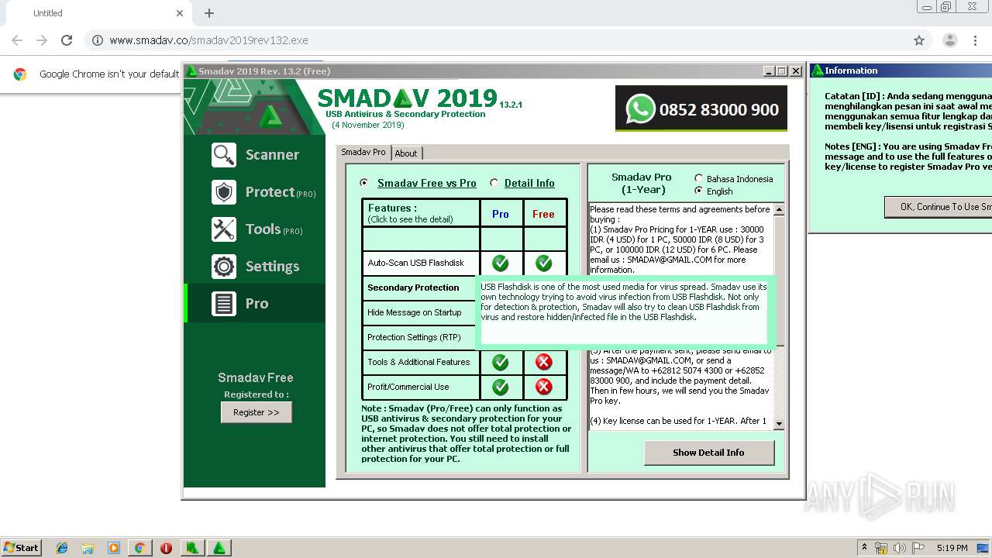The width and height of the screenshot is (992, 558).
Task: Click OK, Continue To Use Smadav button
Action: 938,207
